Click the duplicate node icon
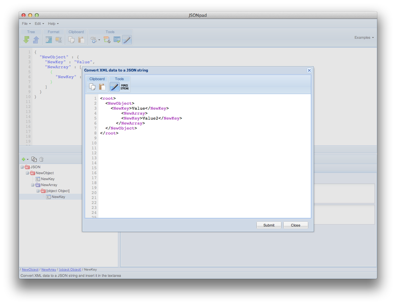This screenshot has width=396, height=305. click(34, 159)
